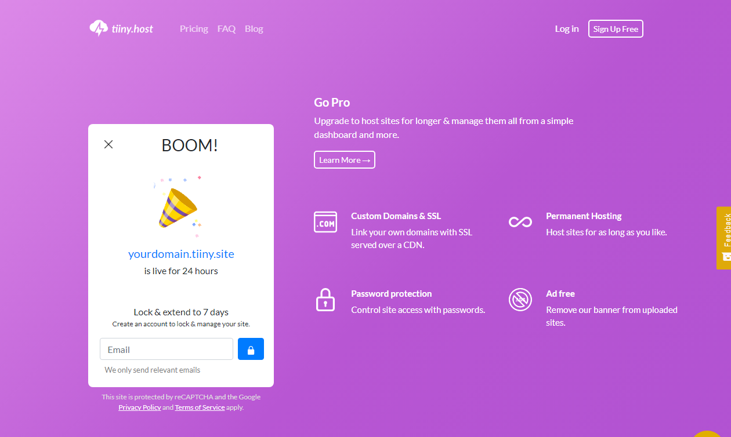Click 'Host sites for as long as you like.'
This screenshot has height=437, width=731.
(606, 232)
